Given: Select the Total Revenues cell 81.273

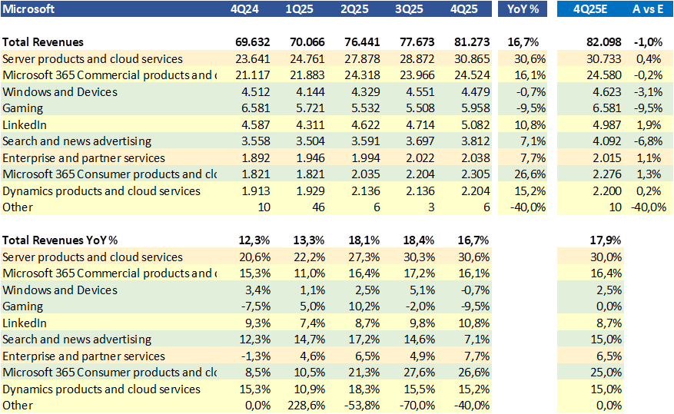Looking at the screenshot, I should [x=472, y=42].
